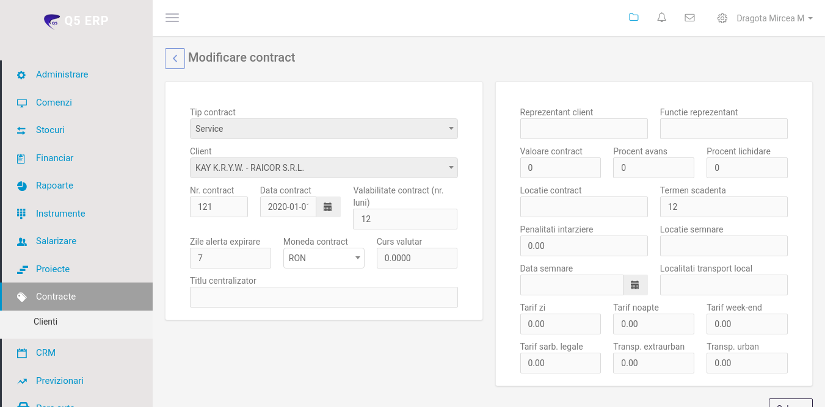Click the Titlu centralizator input field
Viewport: 825px width, 407px height.
(x=324, y=297)
